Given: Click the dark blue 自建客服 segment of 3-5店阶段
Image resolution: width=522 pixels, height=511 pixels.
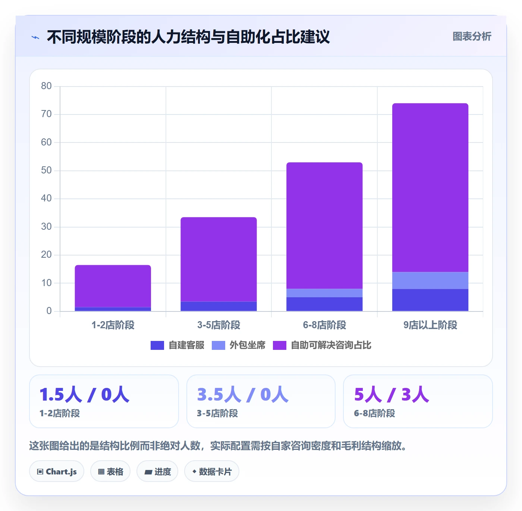Looking at the screenshot, I should click(219, 306).
